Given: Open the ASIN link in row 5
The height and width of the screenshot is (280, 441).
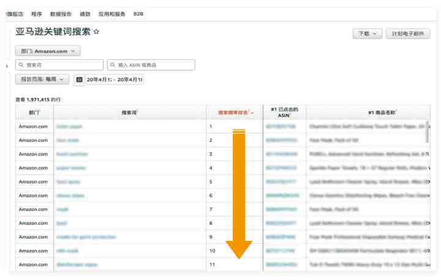Looking at the screenshot, I should pyautogui.click(x=281, y=182).
